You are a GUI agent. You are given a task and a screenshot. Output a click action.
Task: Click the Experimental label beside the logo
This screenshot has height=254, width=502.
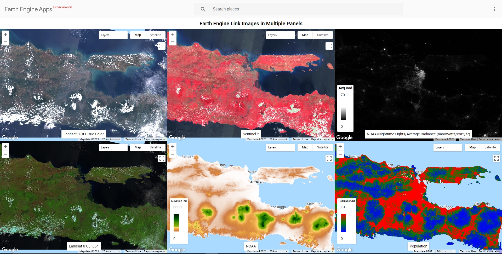pyautogui.click(x=62, y=7)
